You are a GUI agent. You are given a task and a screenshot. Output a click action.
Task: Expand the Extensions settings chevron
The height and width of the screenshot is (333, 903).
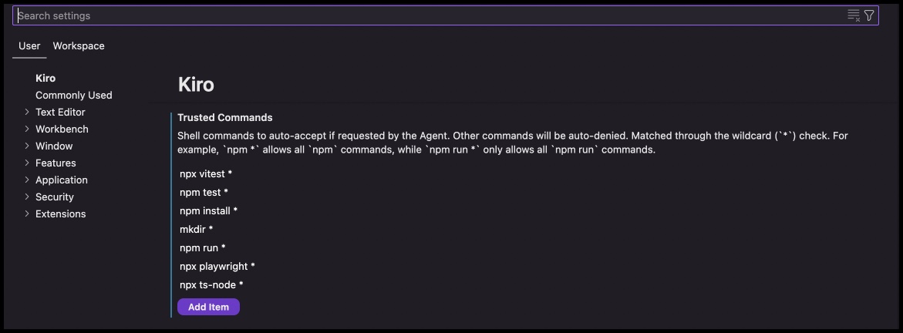27,214
